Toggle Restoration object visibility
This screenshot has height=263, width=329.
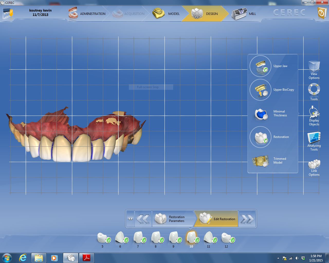click(x=260, y=137)
